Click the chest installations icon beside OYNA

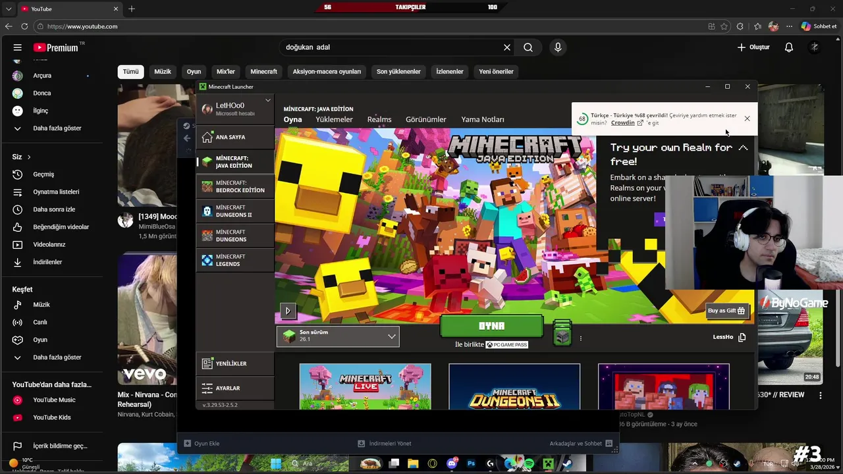(562, 333)
